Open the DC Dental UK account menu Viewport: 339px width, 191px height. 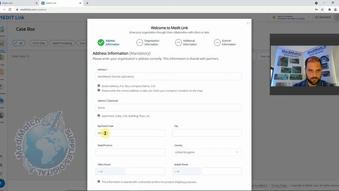pos(323,18)
